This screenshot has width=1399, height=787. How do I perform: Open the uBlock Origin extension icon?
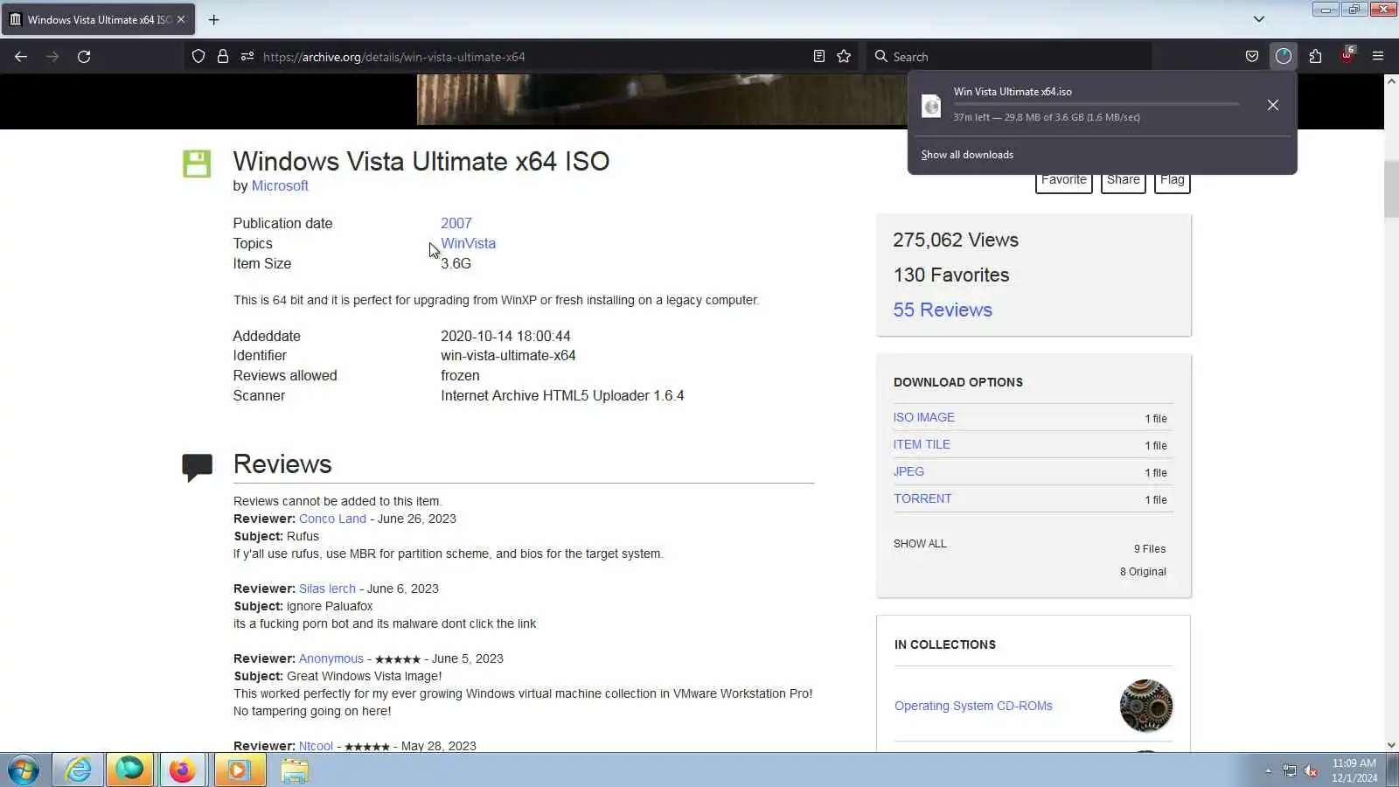(1347, 55)
